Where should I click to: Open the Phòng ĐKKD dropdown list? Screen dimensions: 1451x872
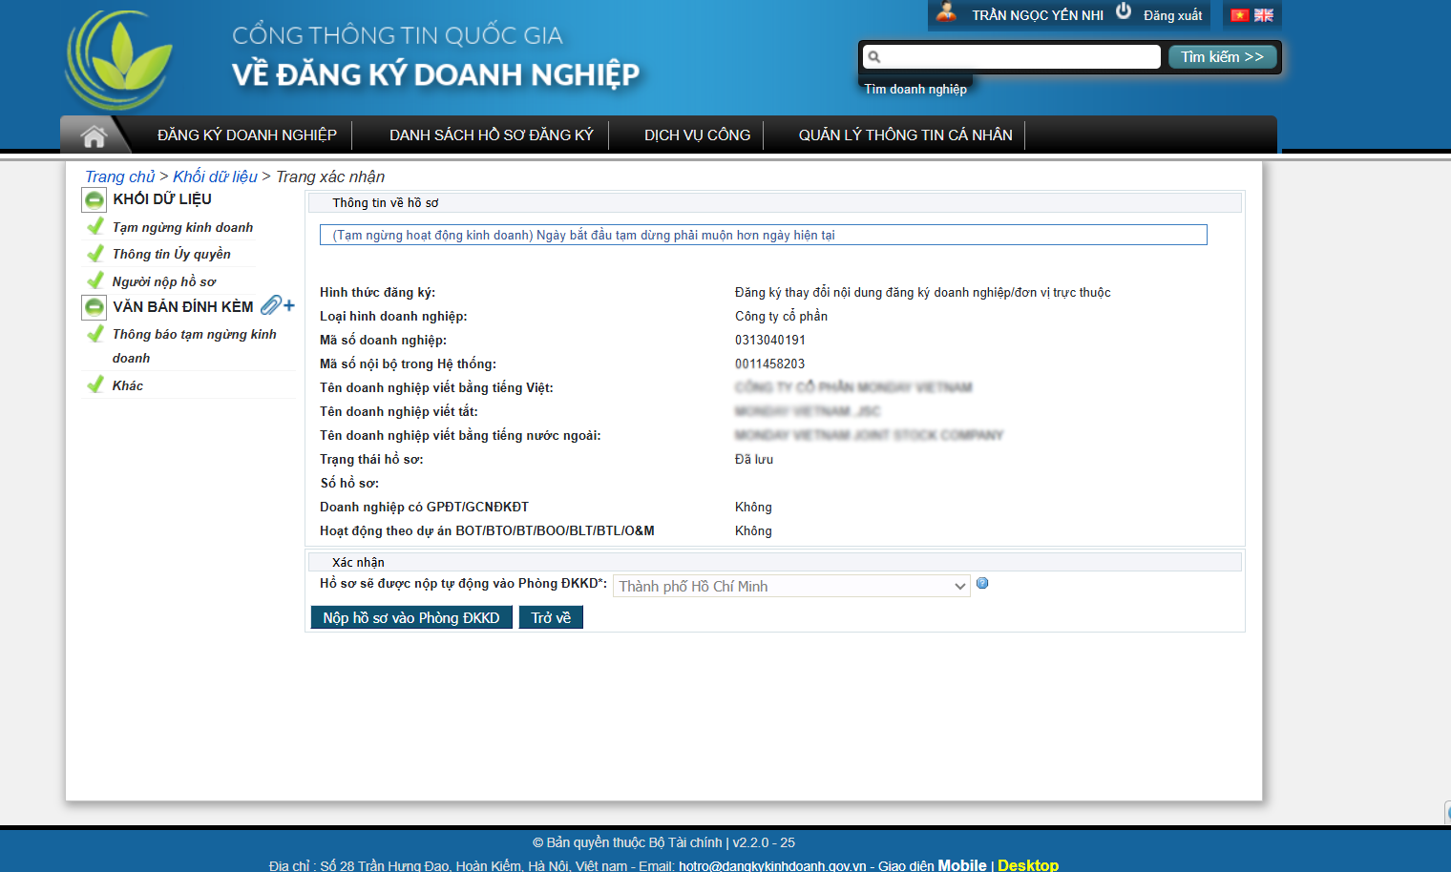(x=790, y=586)
